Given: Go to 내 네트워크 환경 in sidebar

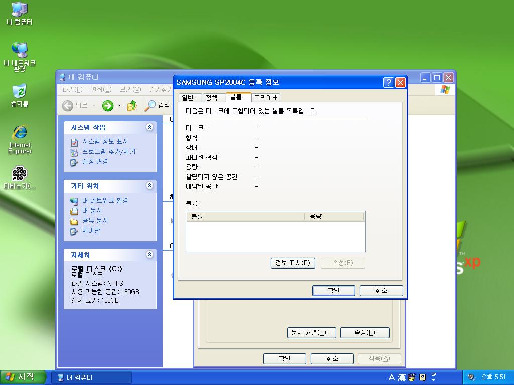Looking at the screenshot, I should point(105,200).
